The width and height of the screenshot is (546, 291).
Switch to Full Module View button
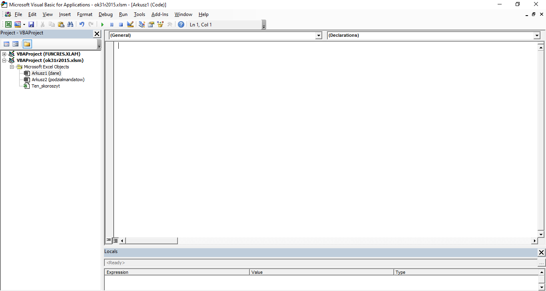point(115,241)
